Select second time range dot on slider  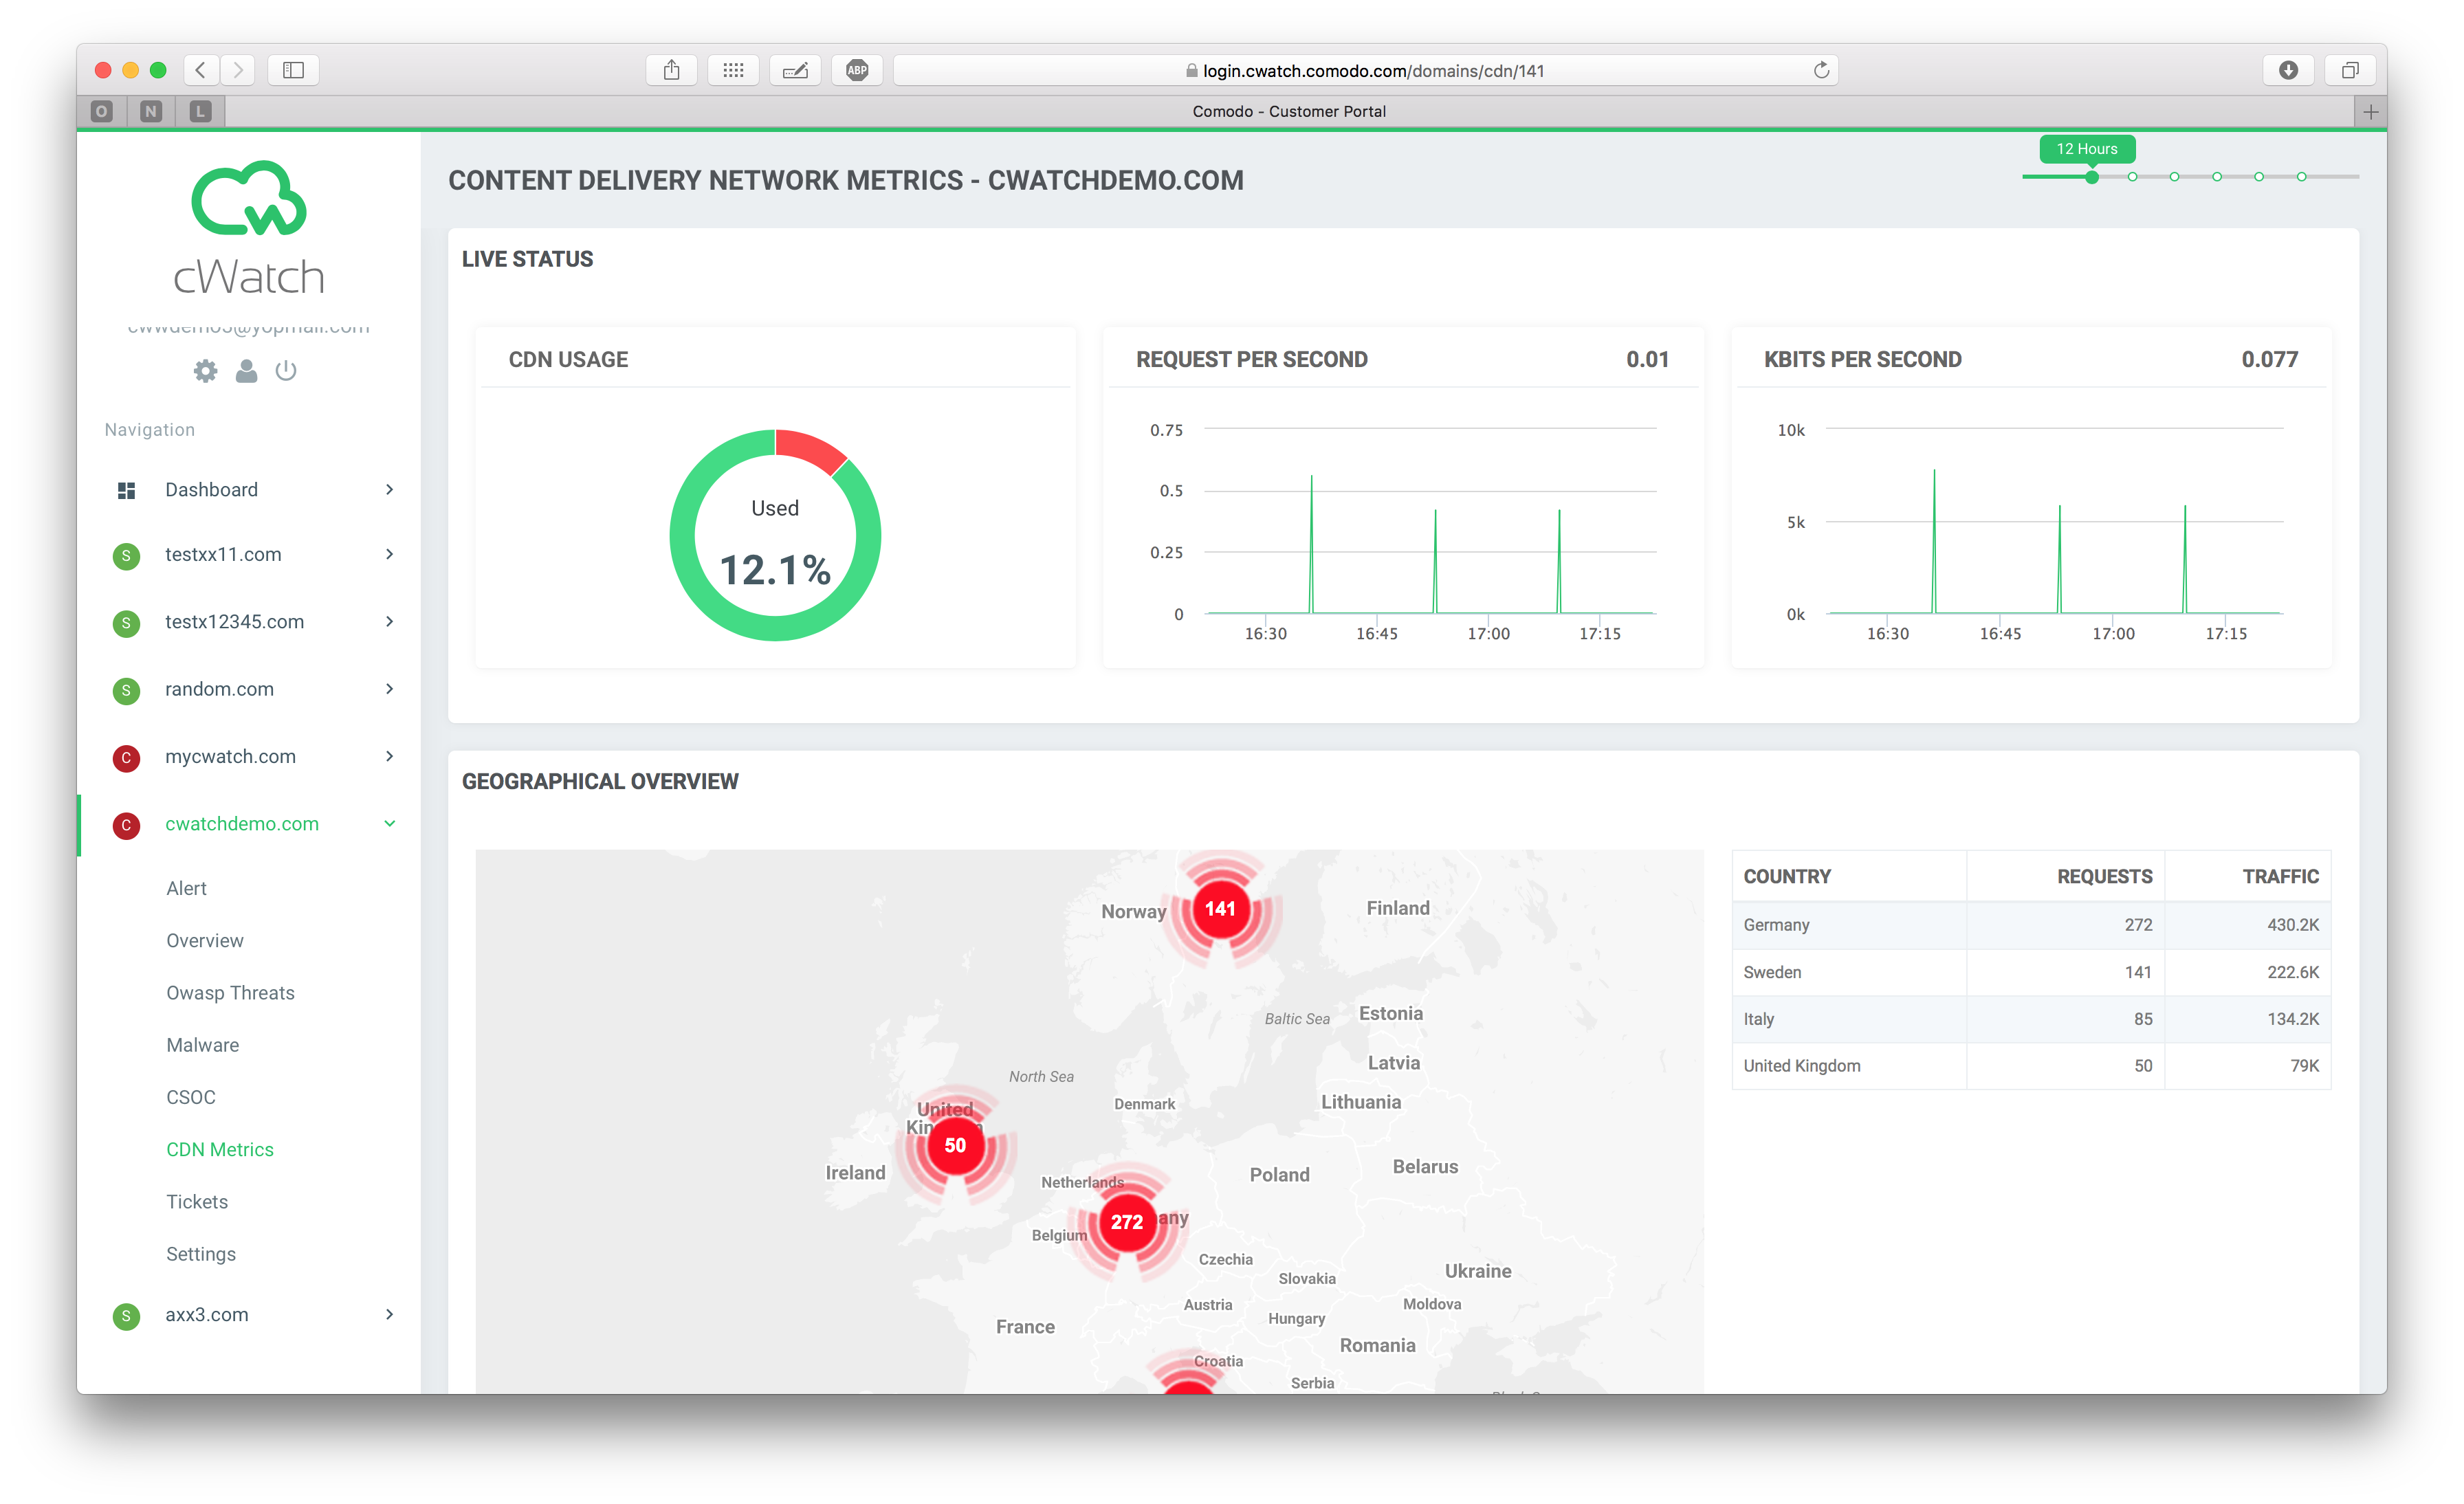[x=2133, y=177]
